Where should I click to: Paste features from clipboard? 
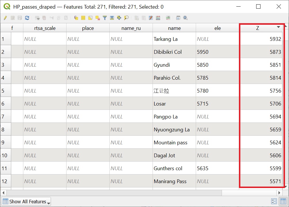[x=66, y=18]
